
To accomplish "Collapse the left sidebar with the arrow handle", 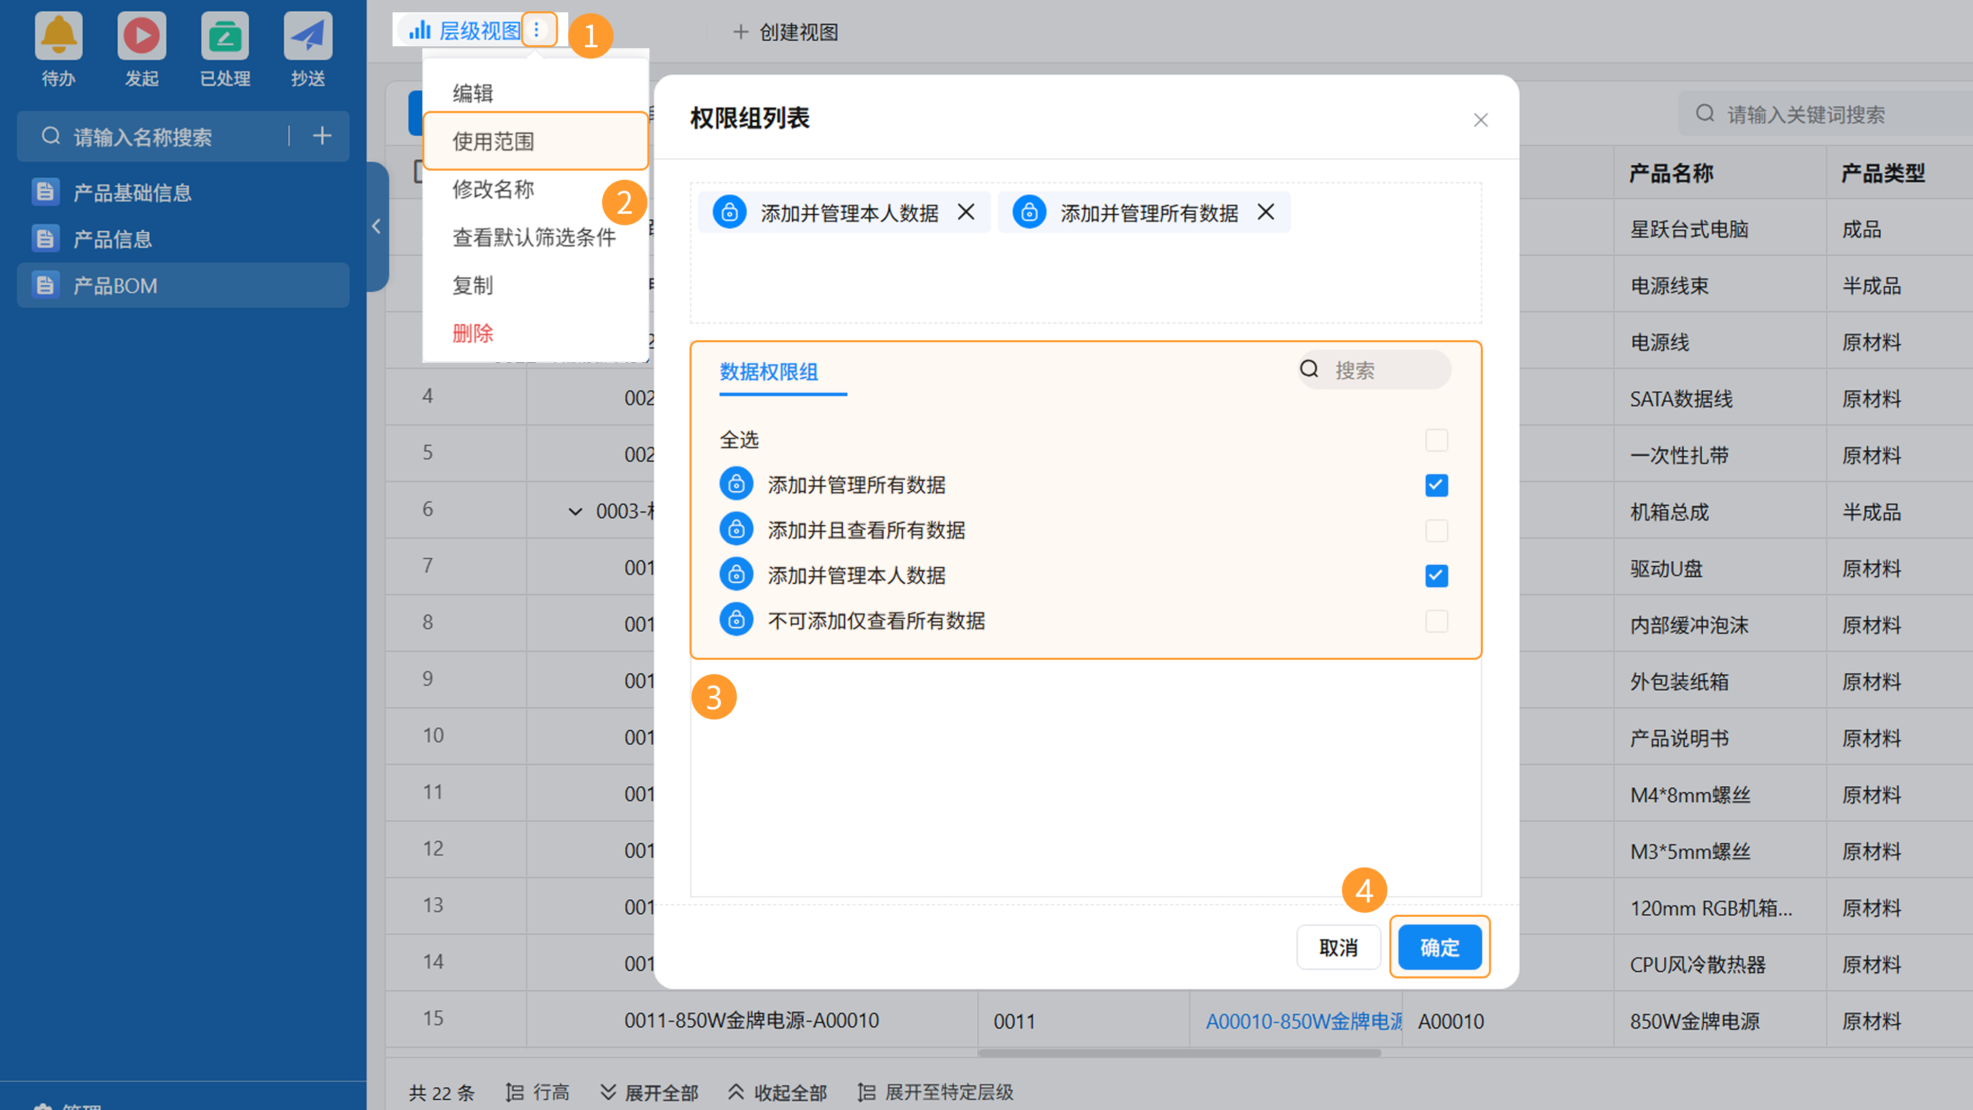I will pyautogui.click(x=376, y=227).
